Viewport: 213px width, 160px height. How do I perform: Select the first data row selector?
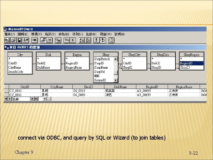7,91
